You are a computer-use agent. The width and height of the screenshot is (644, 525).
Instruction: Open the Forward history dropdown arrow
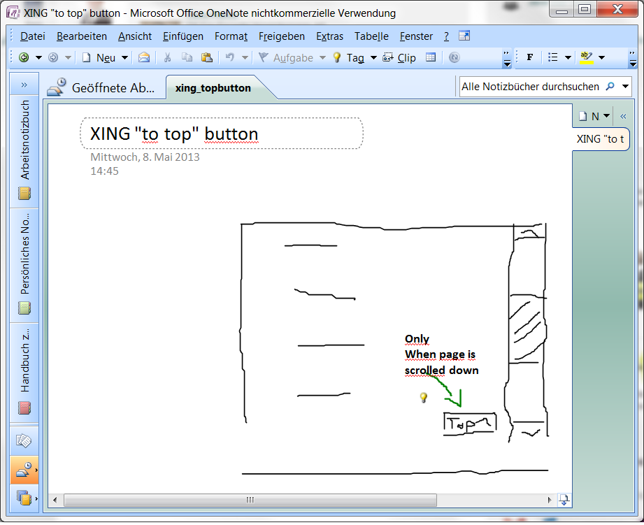[69, 58]
